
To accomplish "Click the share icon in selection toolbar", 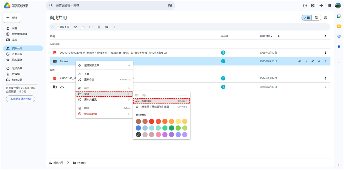I will 75,27.
